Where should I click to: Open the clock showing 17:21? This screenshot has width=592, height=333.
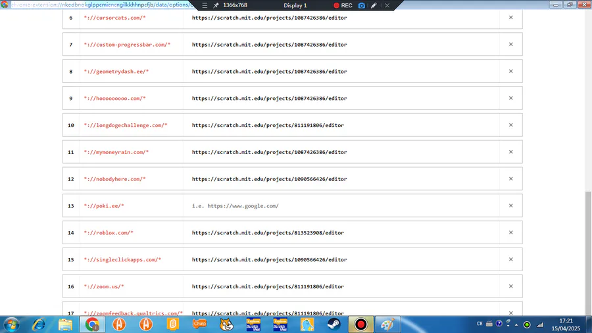tap(566, 324)
